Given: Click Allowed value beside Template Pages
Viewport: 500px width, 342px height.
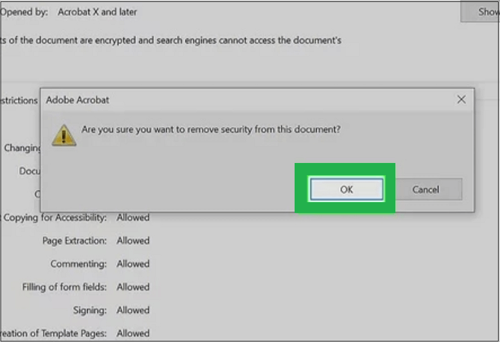Looking at the screenshot, I should click(x=133, y=334).
